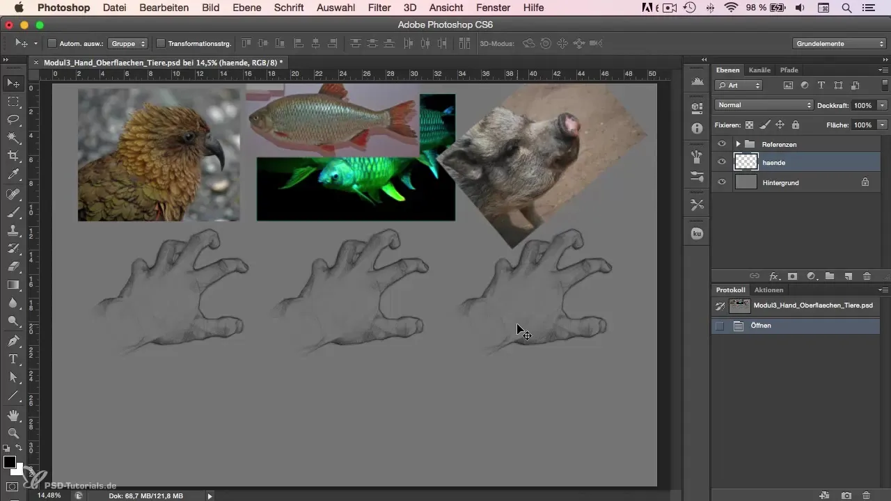The height and width of the screenshot is (501, 891).
Task: Open the Info panel icon
Action: tap(697, 129)
